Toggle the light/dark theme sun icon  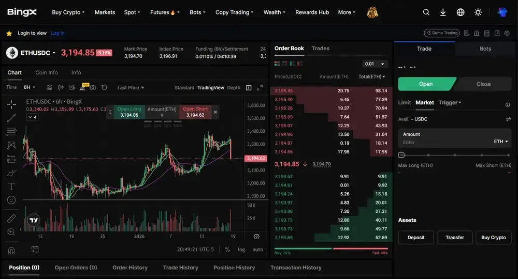point(478,12)
